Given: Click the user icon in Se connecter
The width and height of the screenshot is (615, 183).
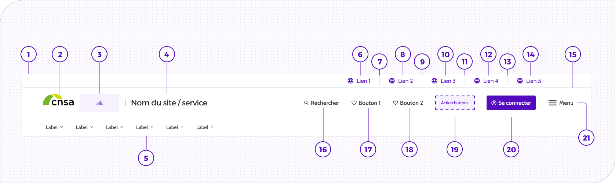Looking at the screenshot, I should point(494,103).
